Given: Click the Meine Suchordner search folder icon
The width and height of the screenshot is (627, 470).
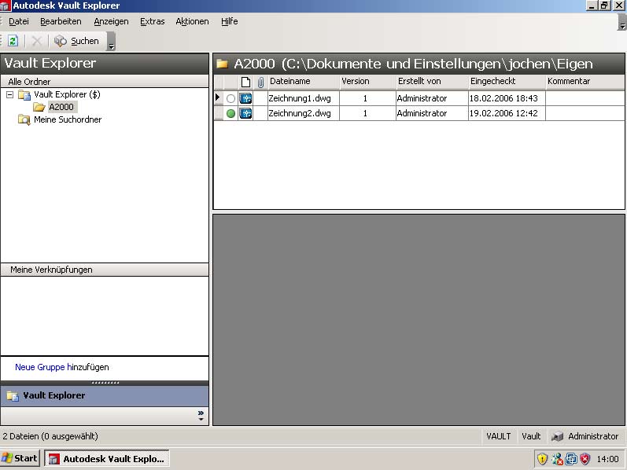Looking at the screenshot, I should coord(24,120).
